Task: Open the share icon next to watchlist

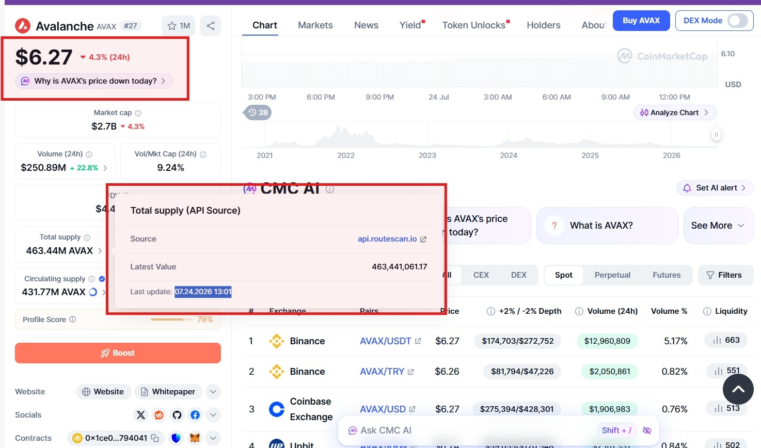Action: [x=211, y=26]
